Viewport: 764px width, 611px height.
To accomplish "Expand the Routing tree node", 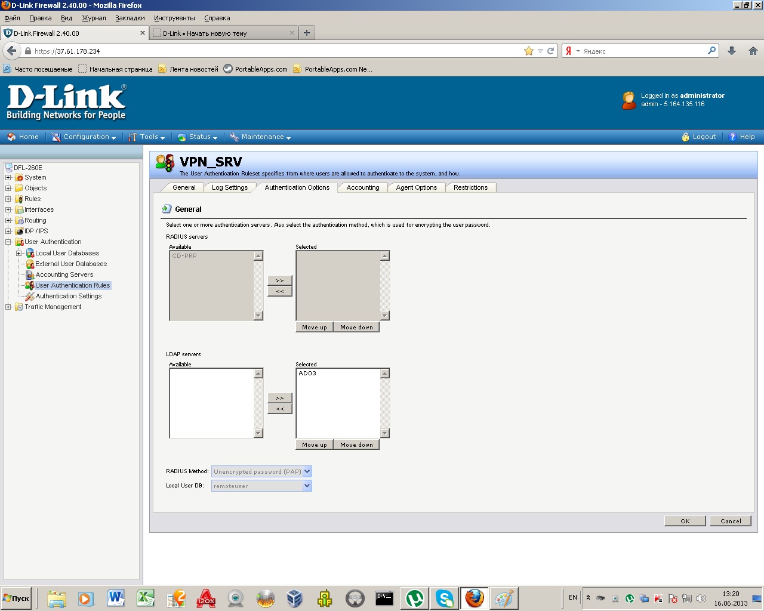I will (x=8, y=221).
